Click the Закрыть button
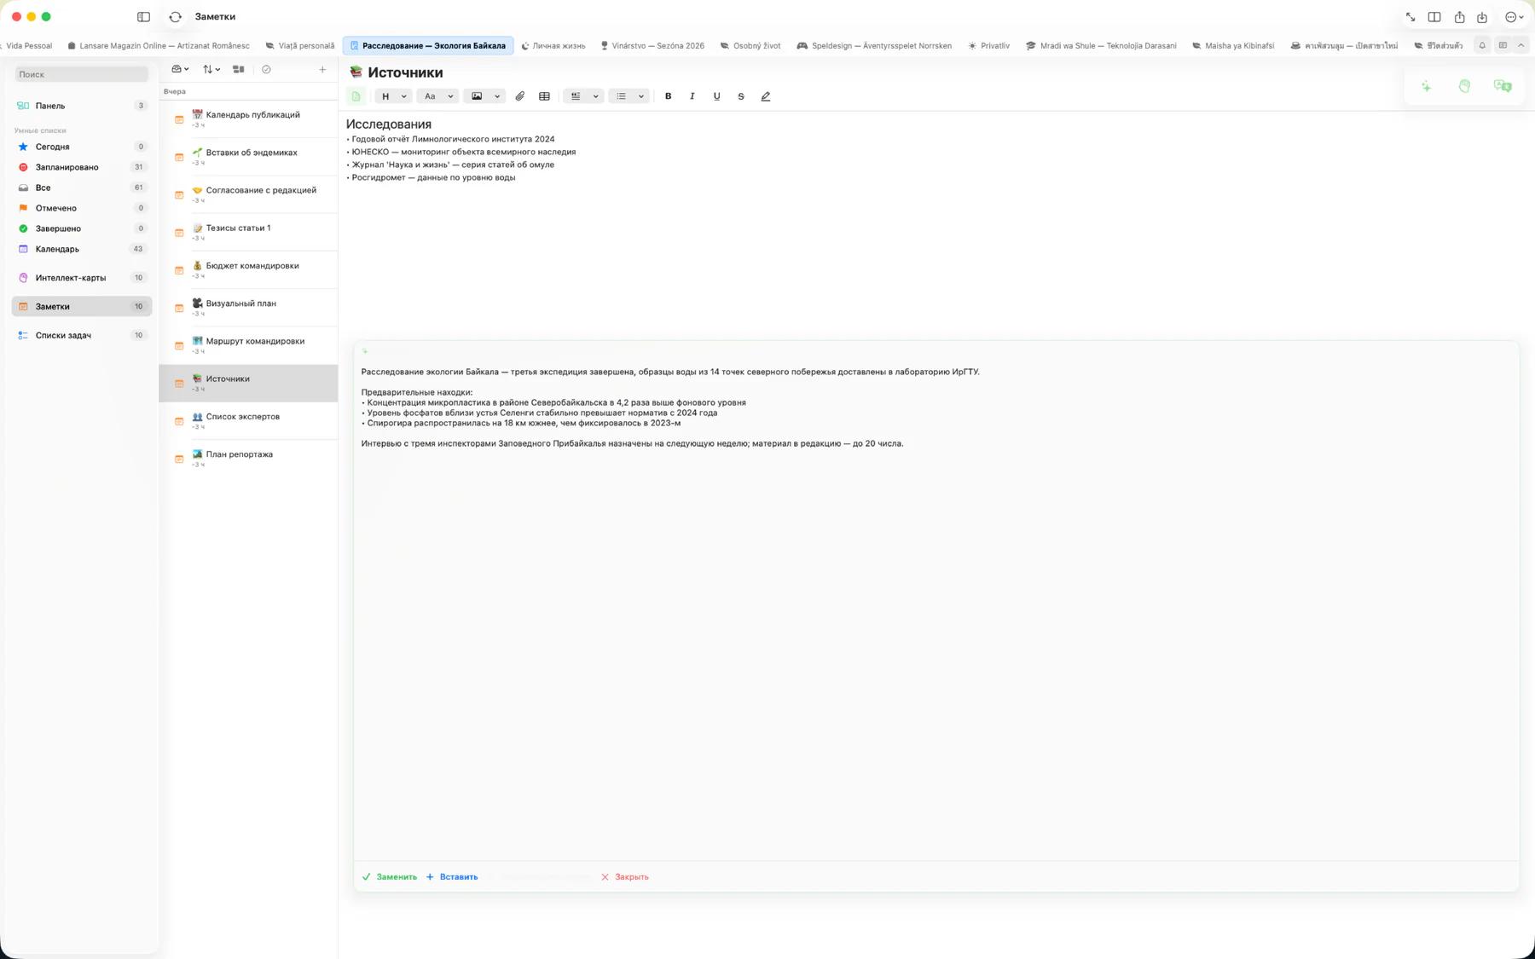The image size is (1535, 959). (625, 876)
